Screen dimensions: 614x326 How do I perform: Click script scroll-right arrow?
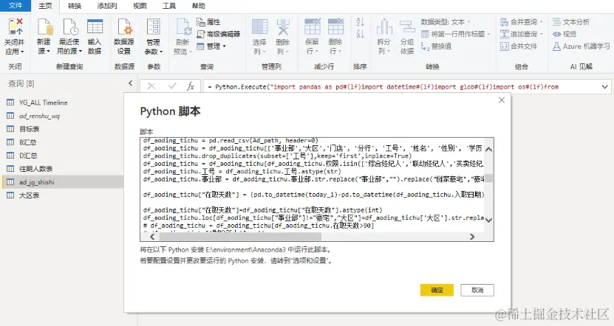click(x=472, y=237)
